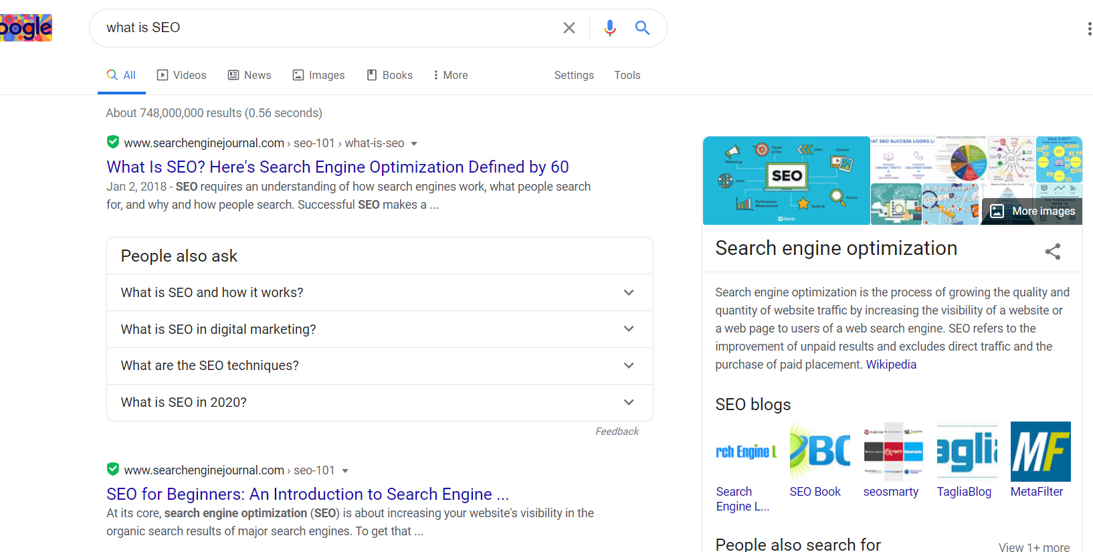Switch to the Books tab
The image size is (1093, 552).
click(389, 75)
